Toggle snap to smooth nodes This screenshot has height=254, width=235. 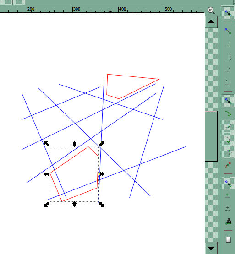coord(228,152)
